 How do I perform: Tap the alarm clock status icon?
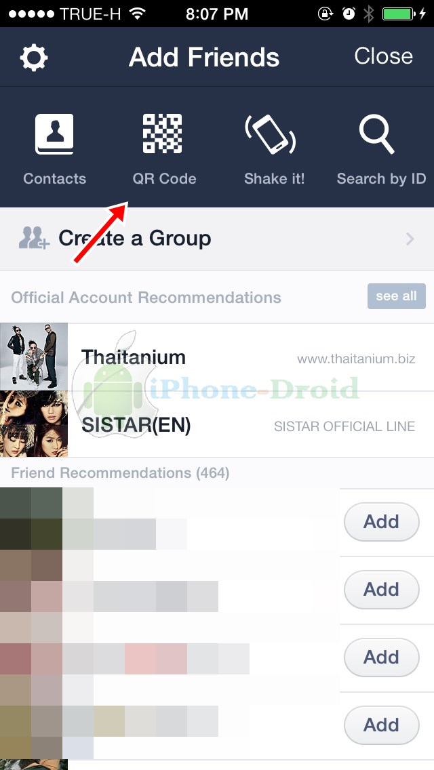click(x=349, y=14)
